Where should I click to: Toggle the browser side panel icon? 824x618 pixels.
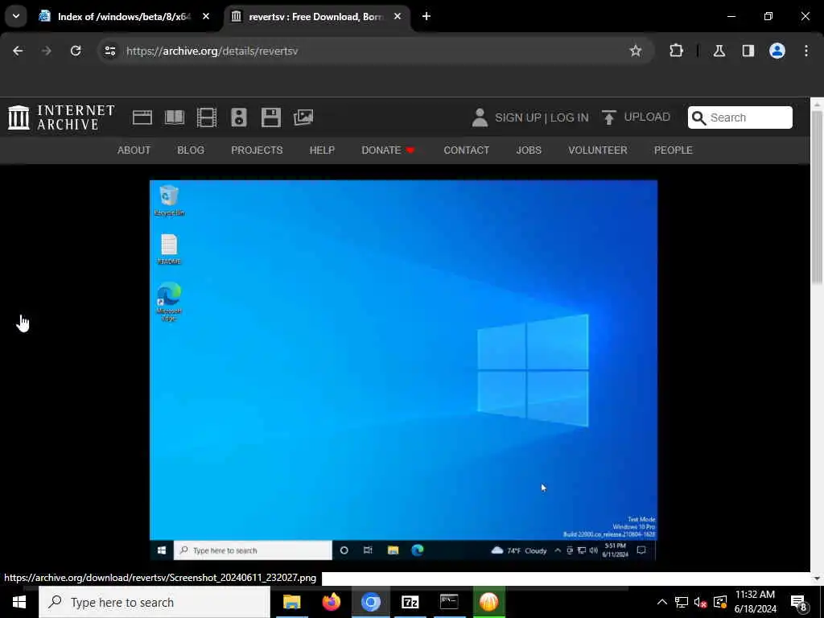[x=748, y=51]
